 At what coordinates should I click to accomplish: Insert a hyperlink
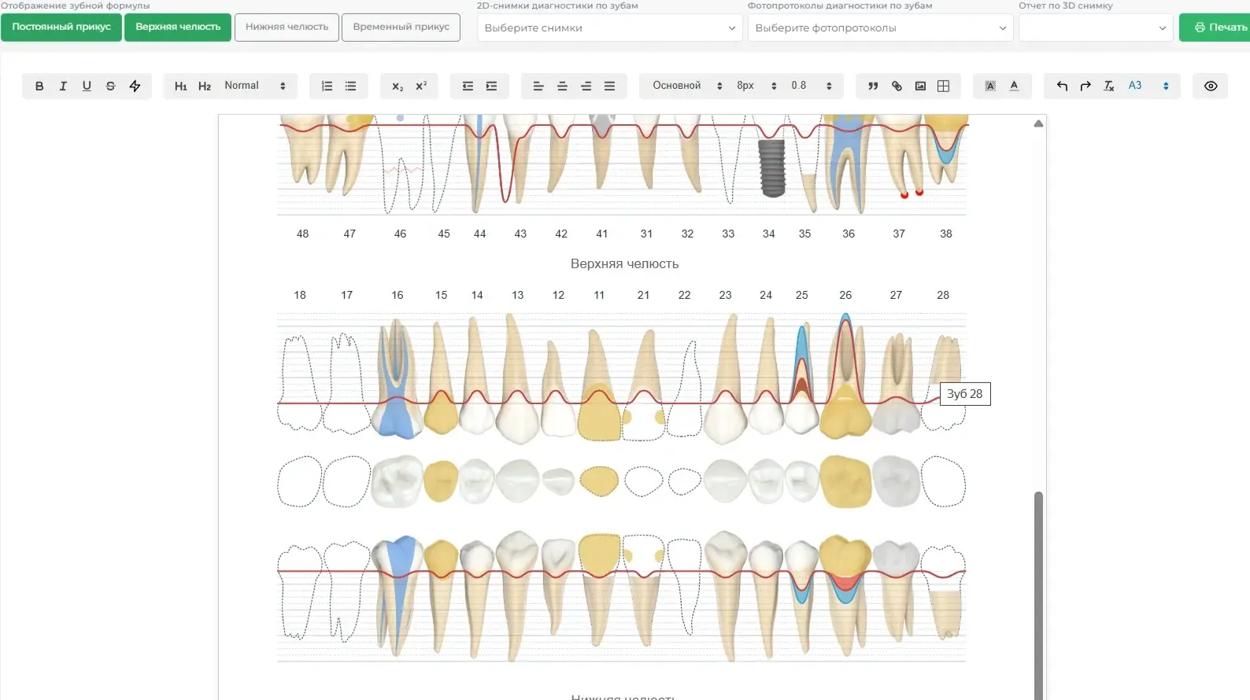point(897,86)
